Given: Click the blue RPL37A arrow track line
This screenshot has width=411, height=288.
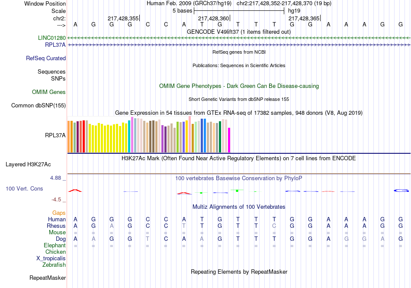Looking at the screenshot, I should (239, 45).
